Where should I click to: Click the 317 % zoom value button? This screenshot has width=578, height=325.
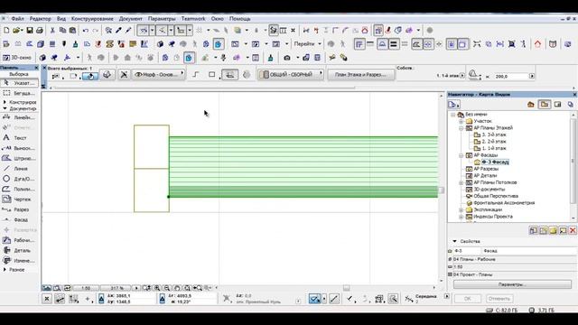click(117, 288)
